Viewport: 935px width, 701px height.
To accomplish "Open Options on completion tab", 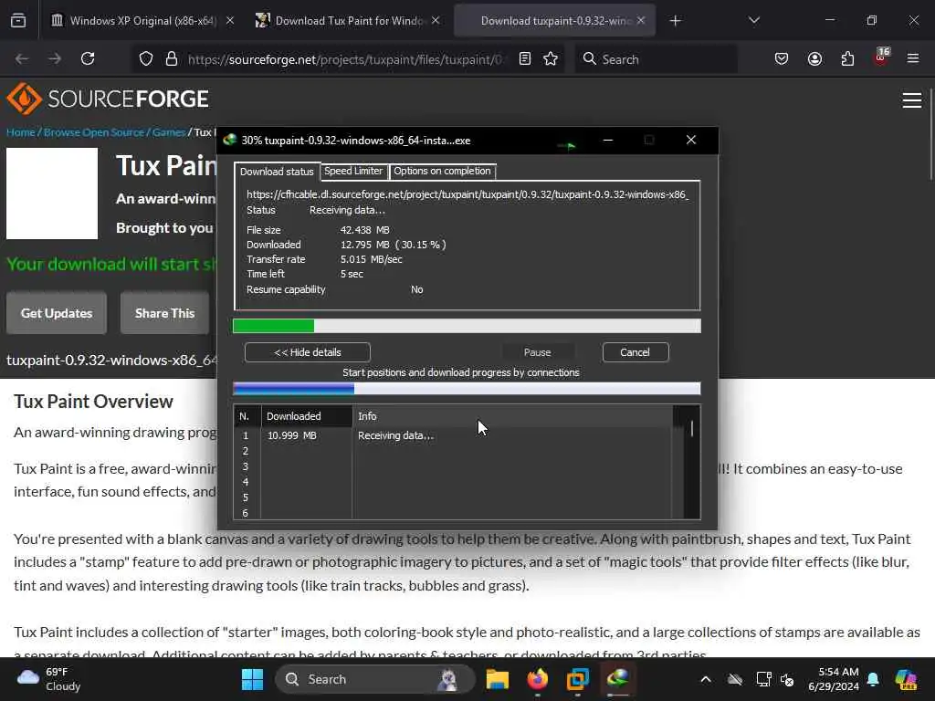I will click(x=442, y=171).
